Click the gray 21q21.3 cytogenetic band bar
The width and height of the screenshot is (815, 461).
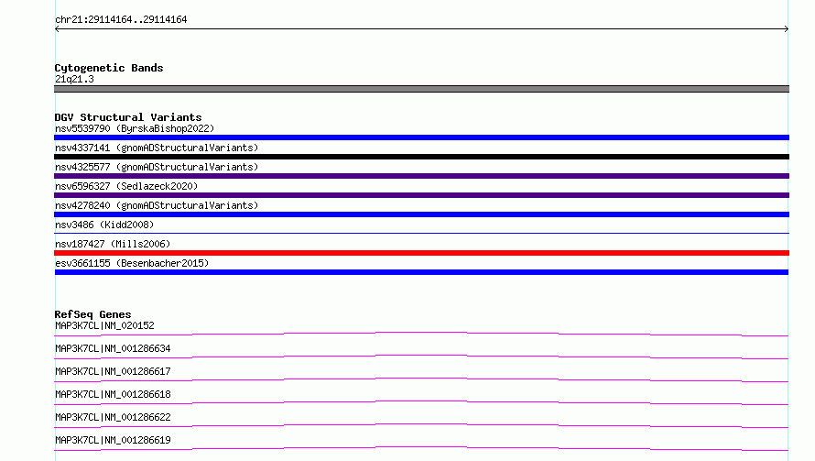tap(421, 89)
